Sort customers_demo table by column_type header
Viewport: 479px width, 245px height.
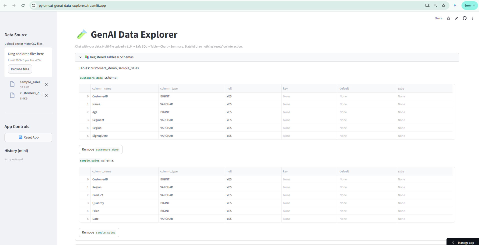point(191,88)
